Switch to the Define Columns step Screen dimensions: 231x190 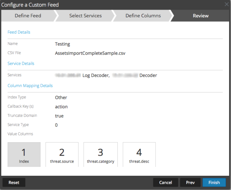[x=143, y=16]
